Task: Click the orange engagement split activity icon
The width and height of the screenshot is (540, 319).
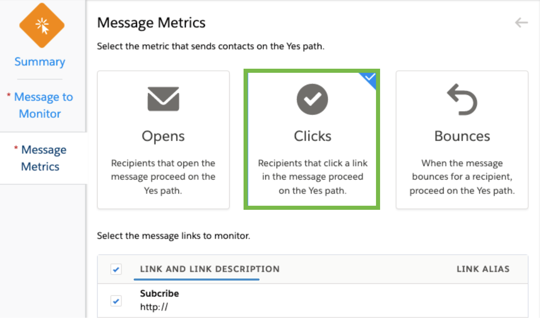Action: tap(42, 25)
